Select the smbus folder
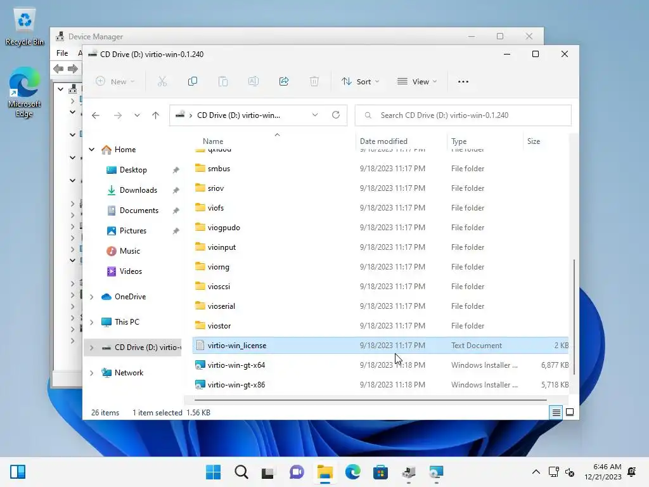 click(x=380, y=169)
